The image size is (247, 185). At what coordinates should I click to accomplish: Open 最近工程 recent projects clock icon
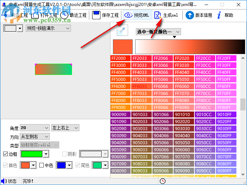(64, 15)
